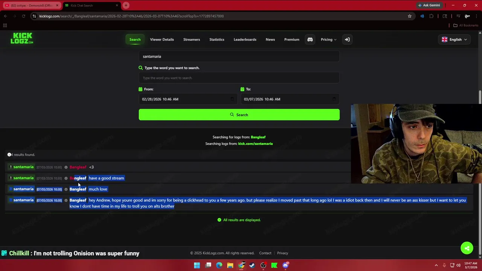Open All Bookmarks folder
This screenshot has height=271, width=482.
pos(466,25)
